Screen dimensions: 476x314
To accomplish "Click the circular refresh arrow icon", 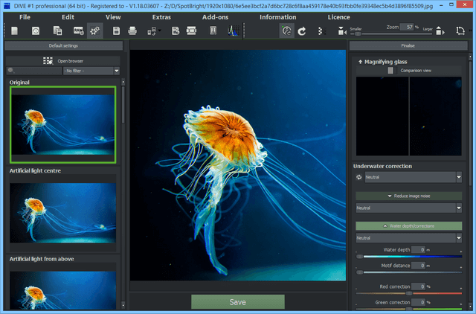I will click(x=302, y=31).
